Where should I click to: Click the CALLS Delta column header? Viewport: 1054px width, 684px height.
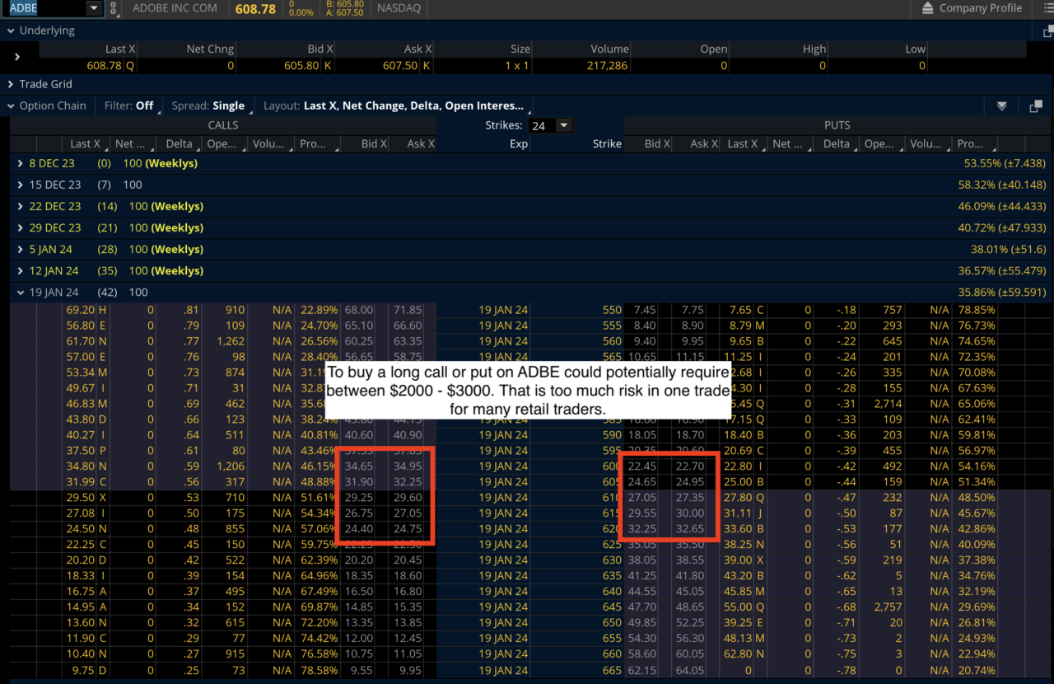click(178, 143)
